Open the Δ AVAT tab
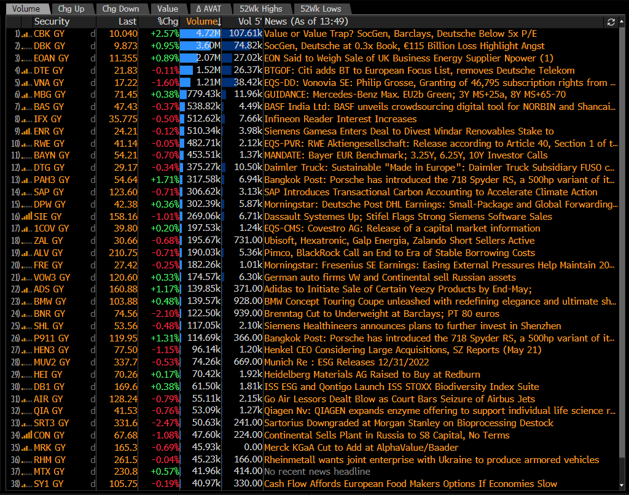The width and height of the screenshot is (629, 495). pyautogui.click(x=209, y=9)
